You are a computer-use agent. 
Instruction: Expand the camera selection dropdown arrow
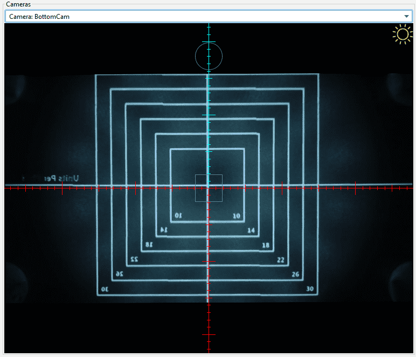(x=407, y=17)
